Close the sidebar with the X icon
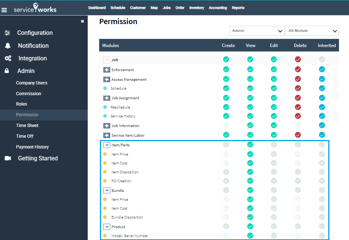Screen dimensions: 349x240 point(82,21)
